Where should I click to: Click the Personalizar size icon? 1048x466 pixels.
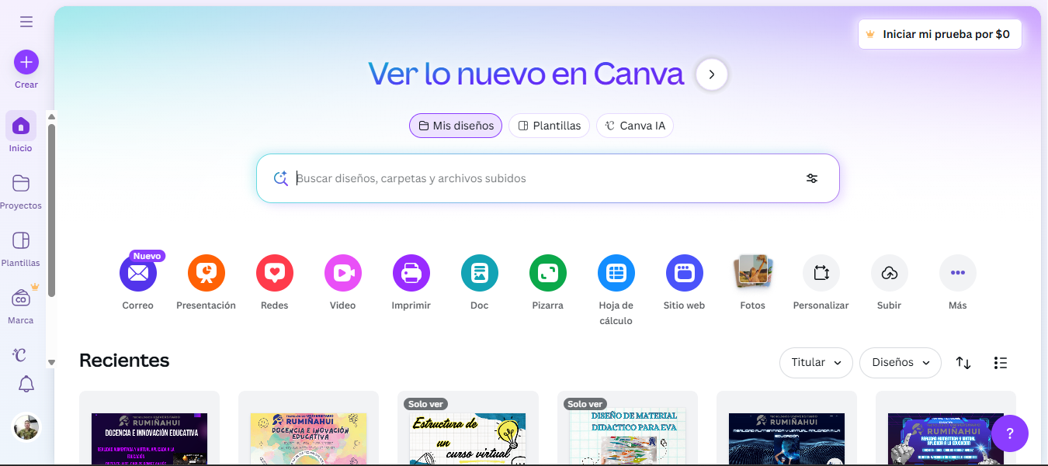click(821, 273)
